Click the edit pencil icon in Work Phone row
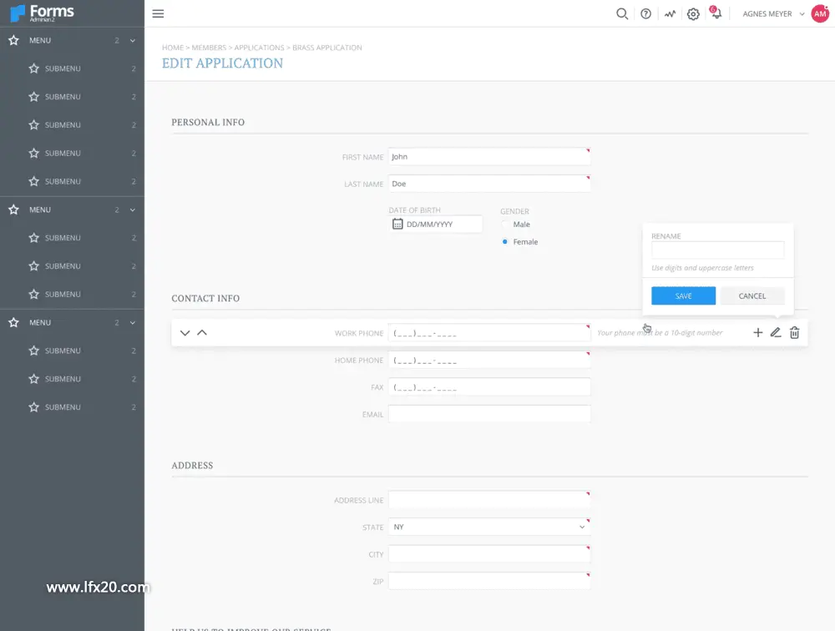The width and height of the screenshot is (835, 631). tap(776, 333)
